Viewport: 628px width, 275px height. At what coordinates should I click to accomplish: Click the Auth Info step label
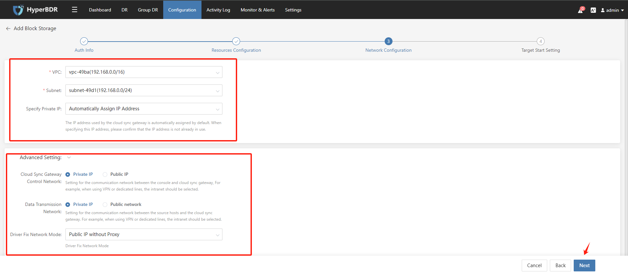tap(84, 50)
